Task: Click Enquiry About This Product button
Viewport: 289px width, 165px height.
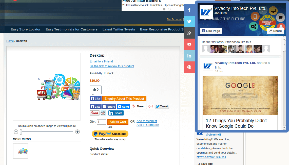Action: (124, 99)
